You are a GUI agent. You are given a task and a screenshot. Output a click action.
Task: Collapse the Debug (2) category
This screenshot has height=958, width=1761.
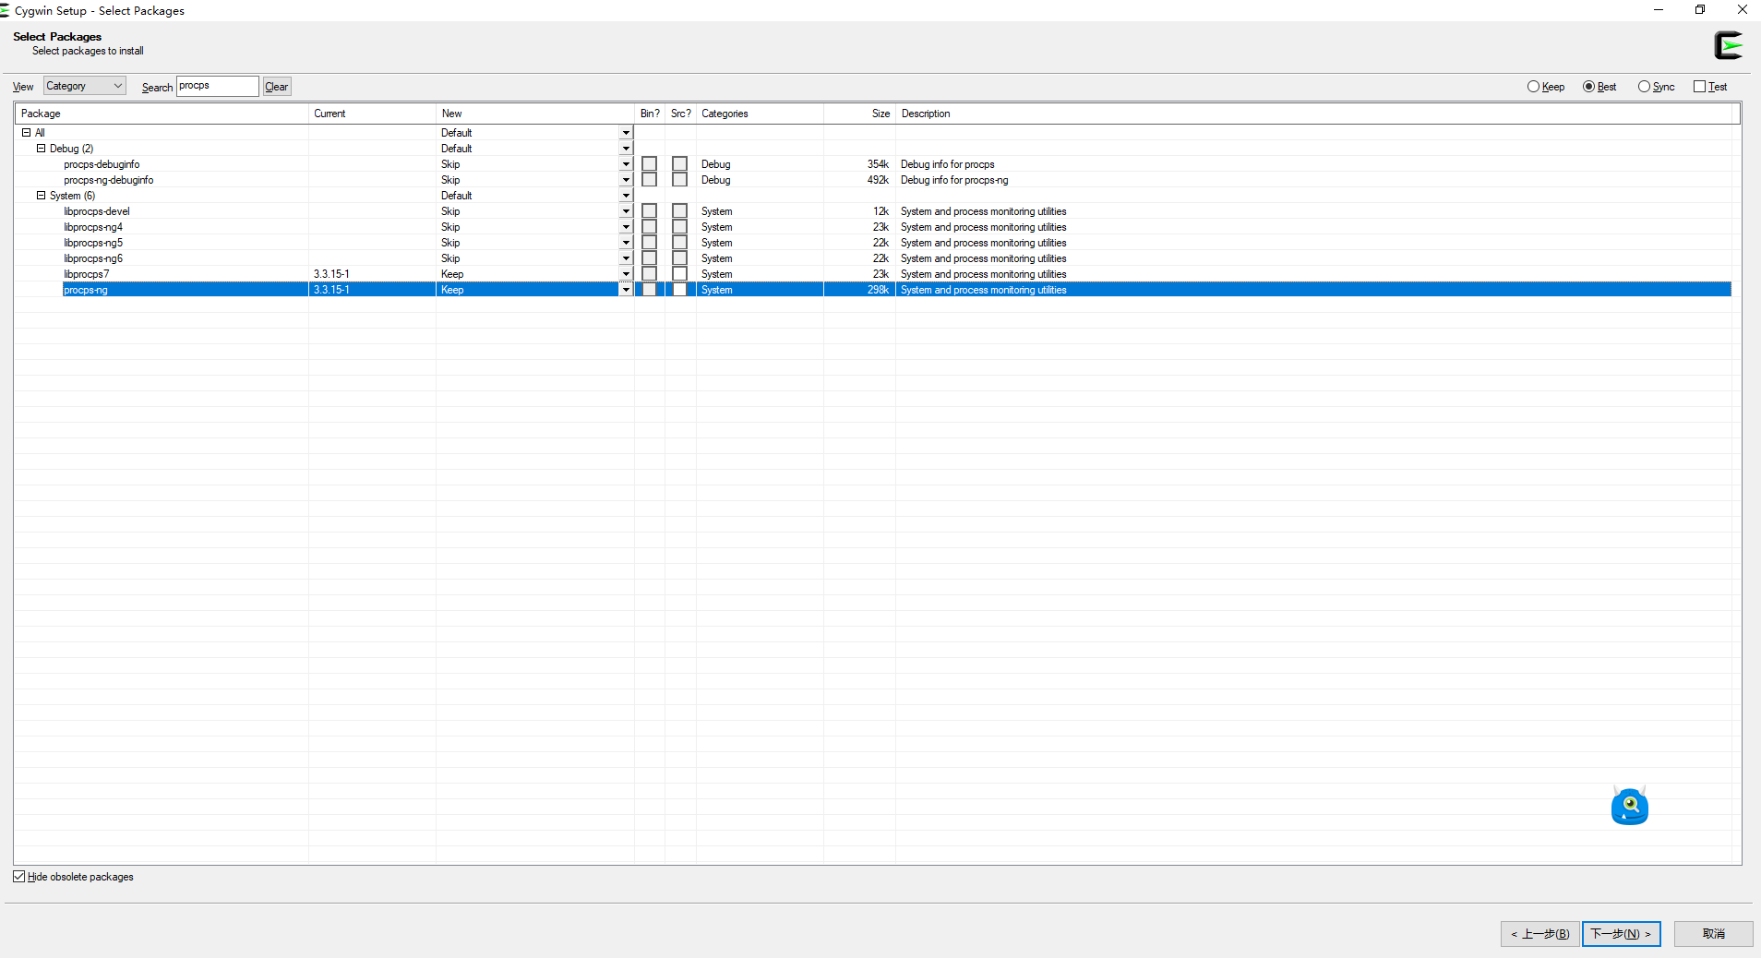click(x=41, y=149)
